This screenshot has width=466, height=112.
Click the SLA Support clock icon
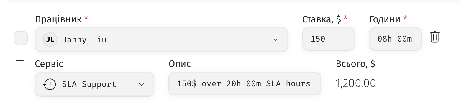50,84
